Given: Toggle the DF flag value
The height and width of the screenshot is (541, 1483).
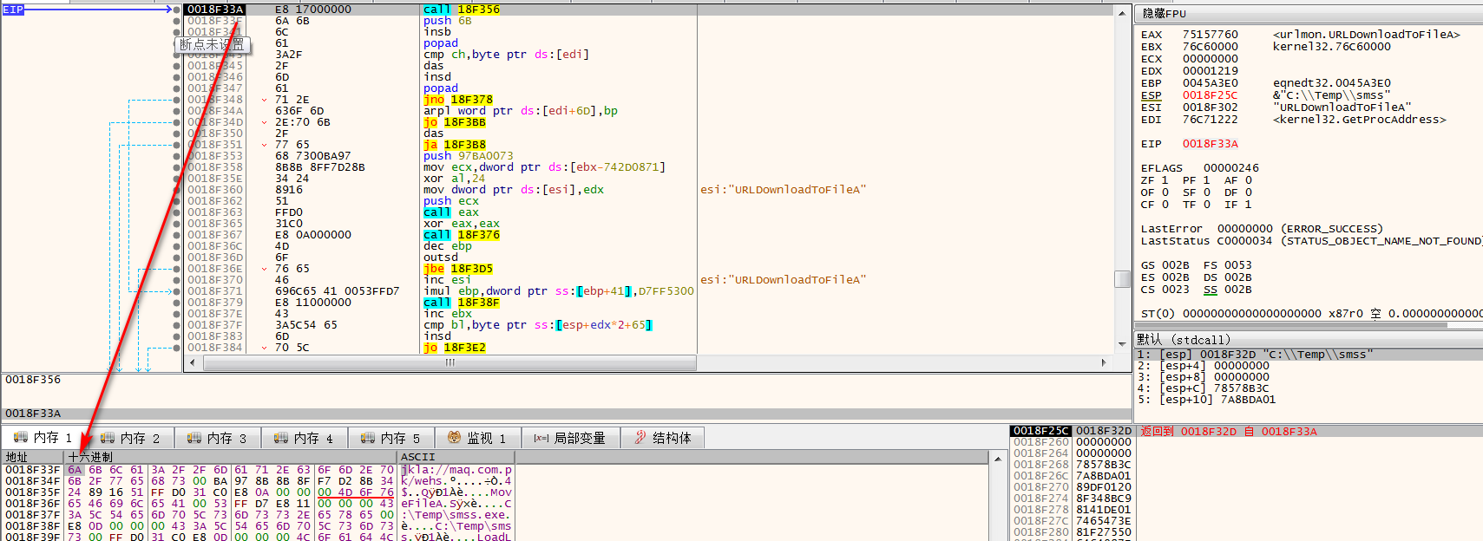Looking at the screenshot, I should [x=1248, y=192].
